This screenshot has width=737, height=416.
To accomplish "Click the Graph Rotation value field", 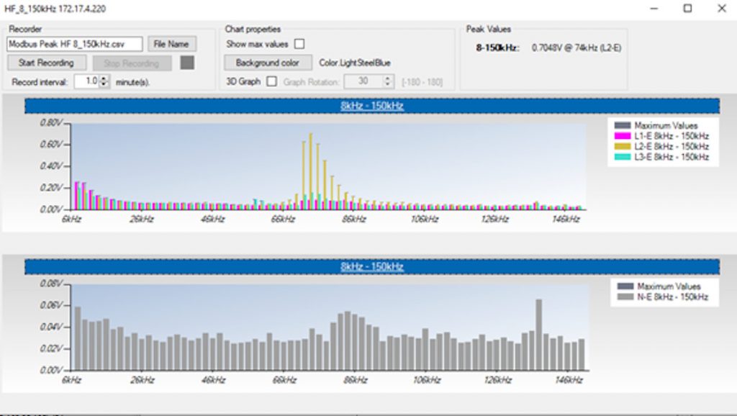I will coord(363,81).
